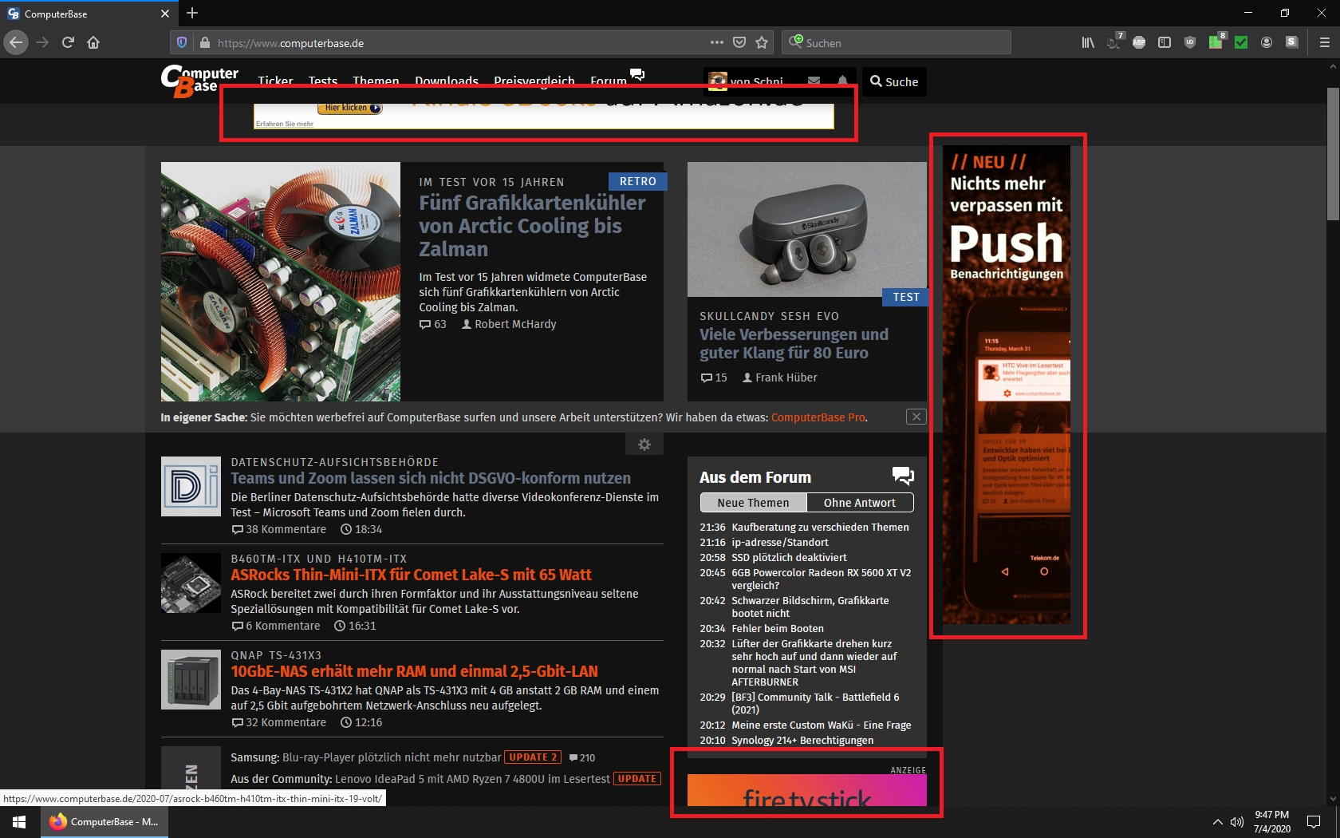Open the Ticker menu item
This screenshot has width=1340, height=838.
[275, 81]
